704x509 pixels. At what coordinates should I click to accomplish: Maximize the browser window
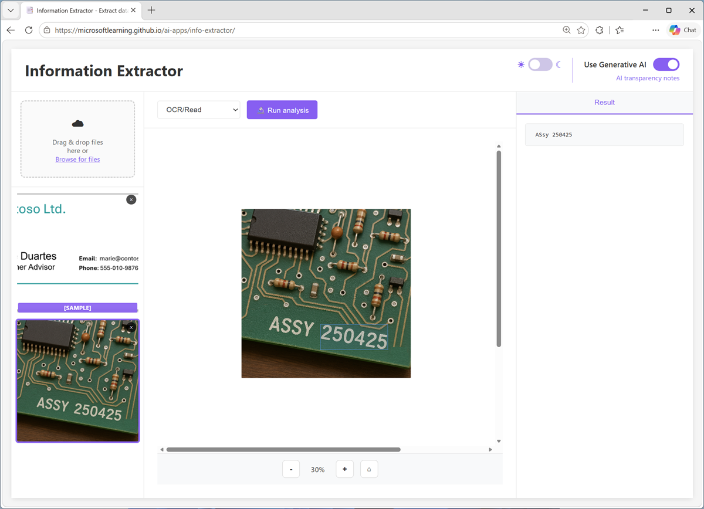point(669,11)
